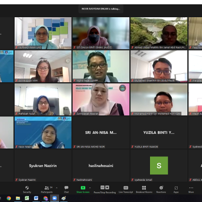Image resolution: width=202 pixels, height=202 pixels.
Task: Open Chrome from the taskbar
Action: click(x=9, y=198)
